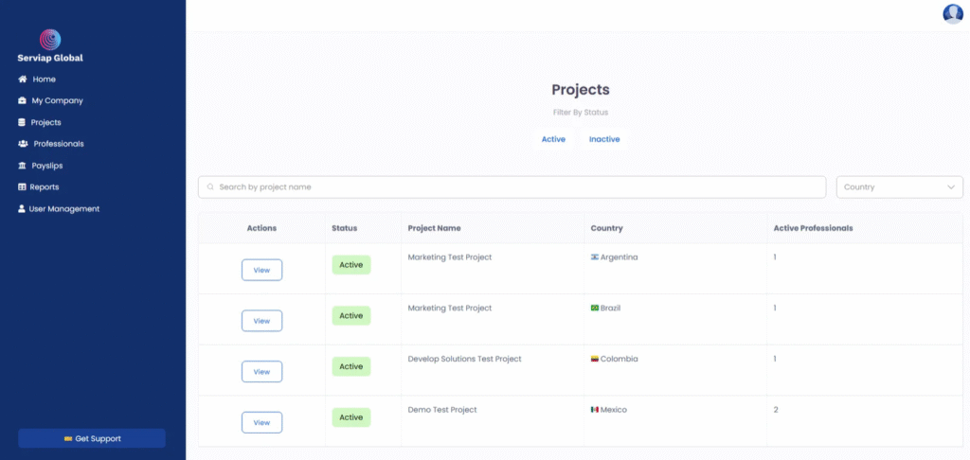The image size is (970, 460).
Task: Click the Home house icon in sidebar
Action: pyautogui.click(x=23, y=80)
